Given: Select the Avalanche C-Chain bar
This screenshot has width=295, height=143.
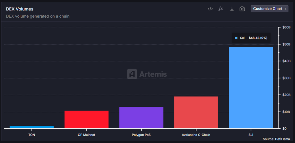Looking at the screenshot, I should 196,112.
